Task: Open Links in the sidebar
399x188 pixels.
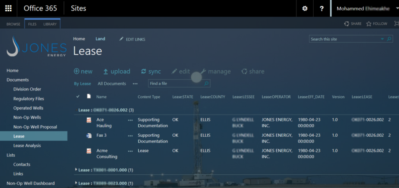Action: [x=18, y=174]
